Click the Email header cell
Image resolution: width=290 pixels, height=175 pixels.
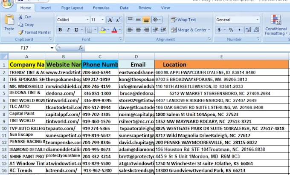pos(136,64)
